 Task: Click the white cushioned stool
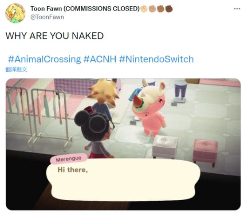tap(165, 146)
